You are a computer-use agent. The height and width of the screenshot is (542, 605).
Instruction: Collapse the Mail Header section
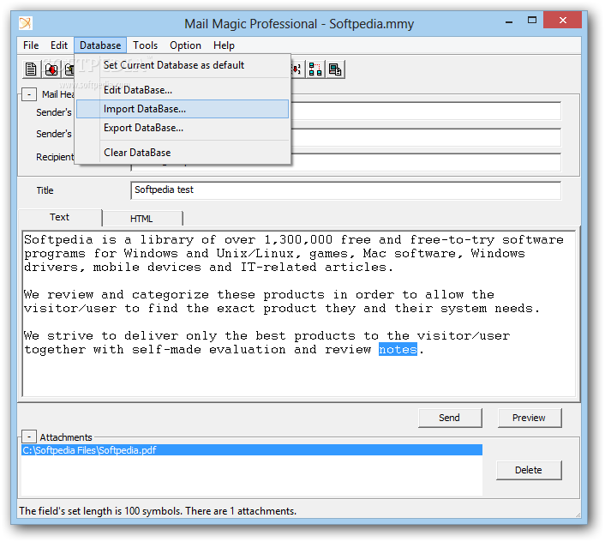[29, 94]
